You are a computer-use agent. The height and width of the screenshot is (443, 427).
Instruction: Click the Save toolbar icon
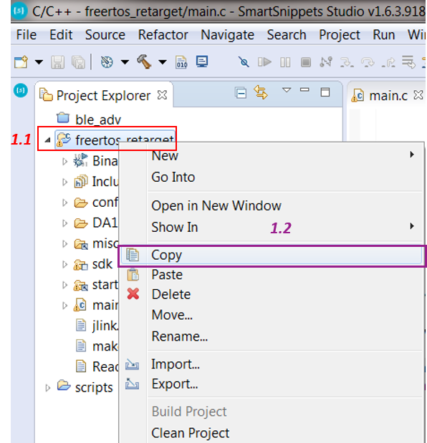58,62
